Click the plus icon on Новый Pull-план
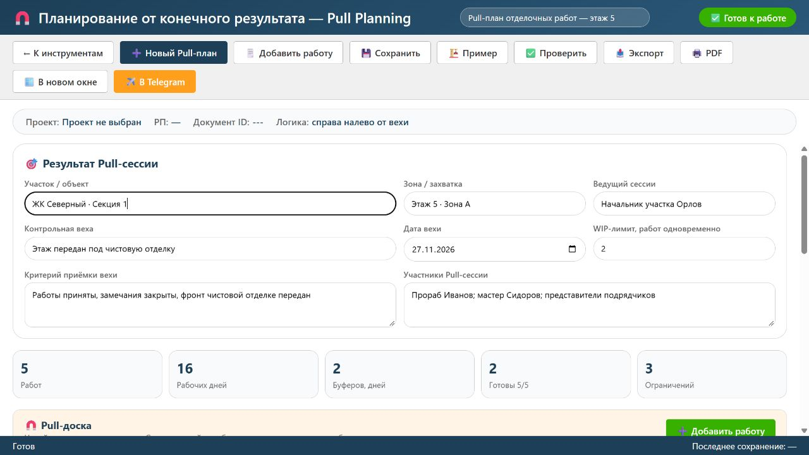Screen dimensions: 809x455 point(137,53)
